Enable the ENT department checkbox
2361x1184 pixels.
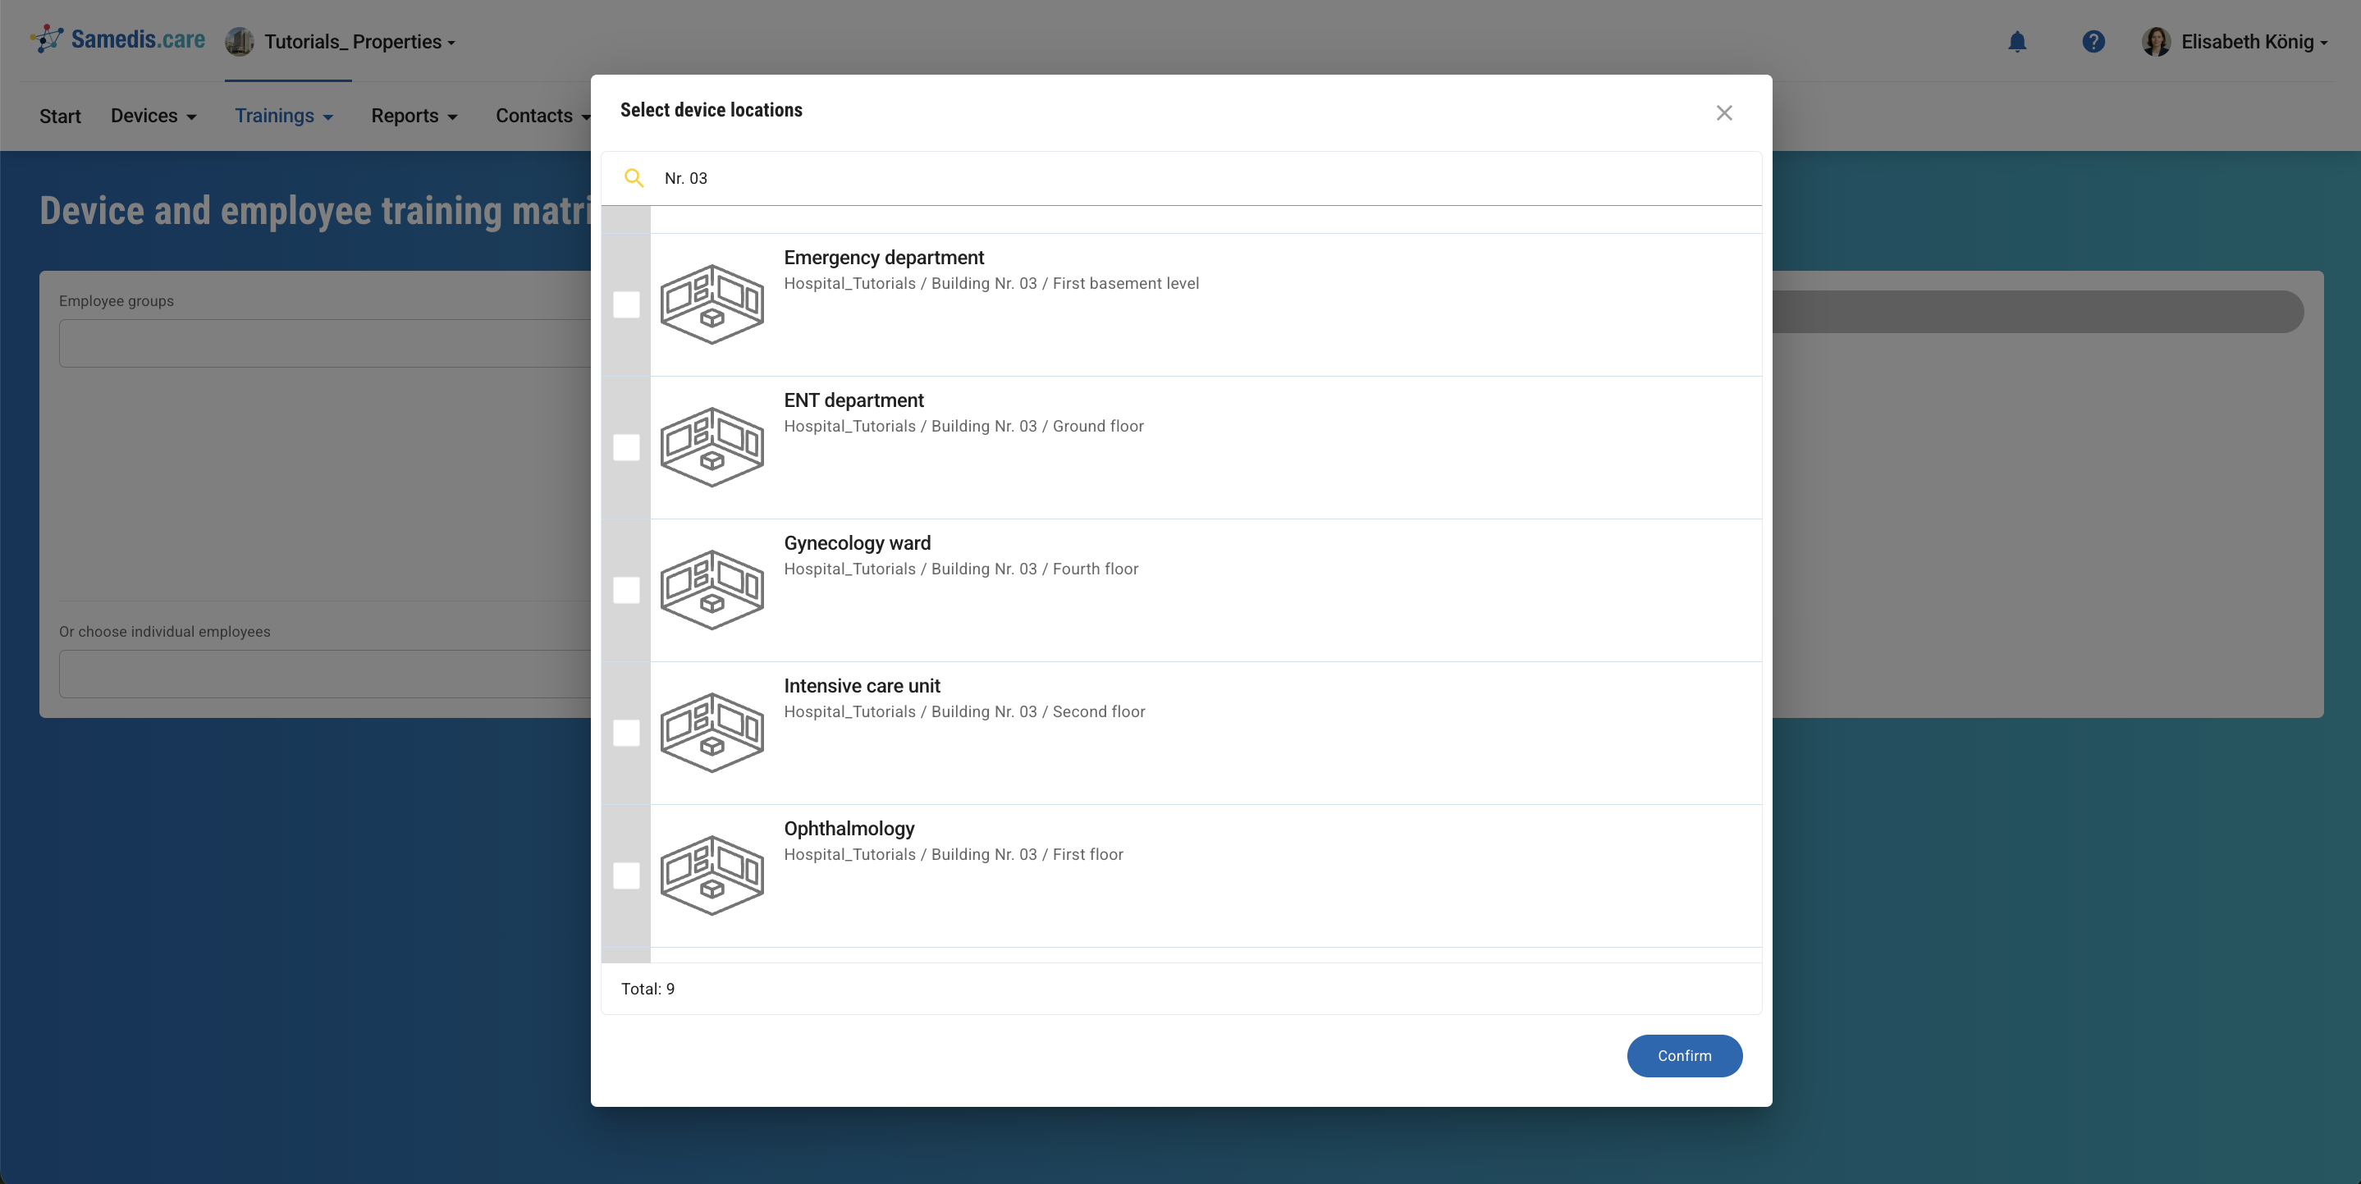coord(627,449)
